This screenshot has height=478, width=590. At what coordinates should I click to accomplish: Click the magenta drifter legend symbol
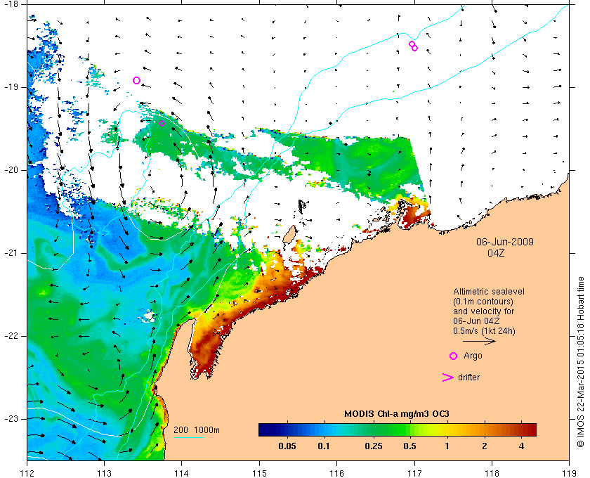[448, 377]
